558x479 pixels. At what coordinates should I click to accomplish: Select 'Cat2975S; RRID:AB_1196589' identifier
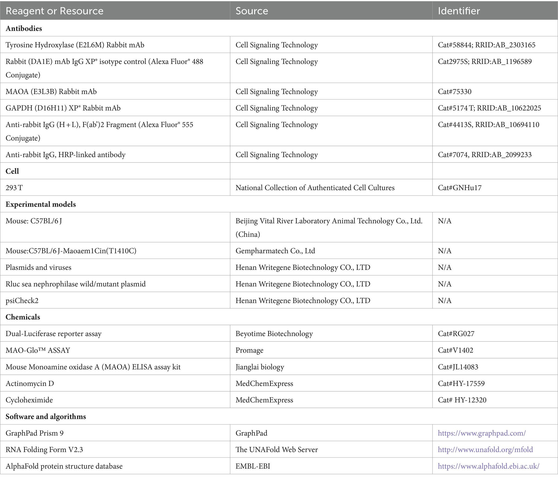[x=485, y=61]
